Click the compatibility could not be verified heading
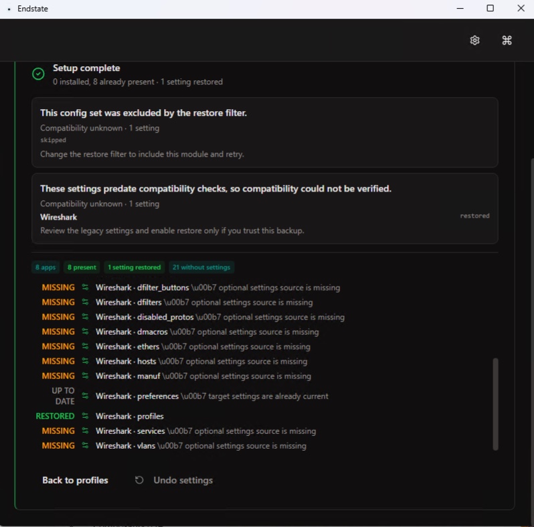This screenshot has width=534, height=527. (215, 189)
